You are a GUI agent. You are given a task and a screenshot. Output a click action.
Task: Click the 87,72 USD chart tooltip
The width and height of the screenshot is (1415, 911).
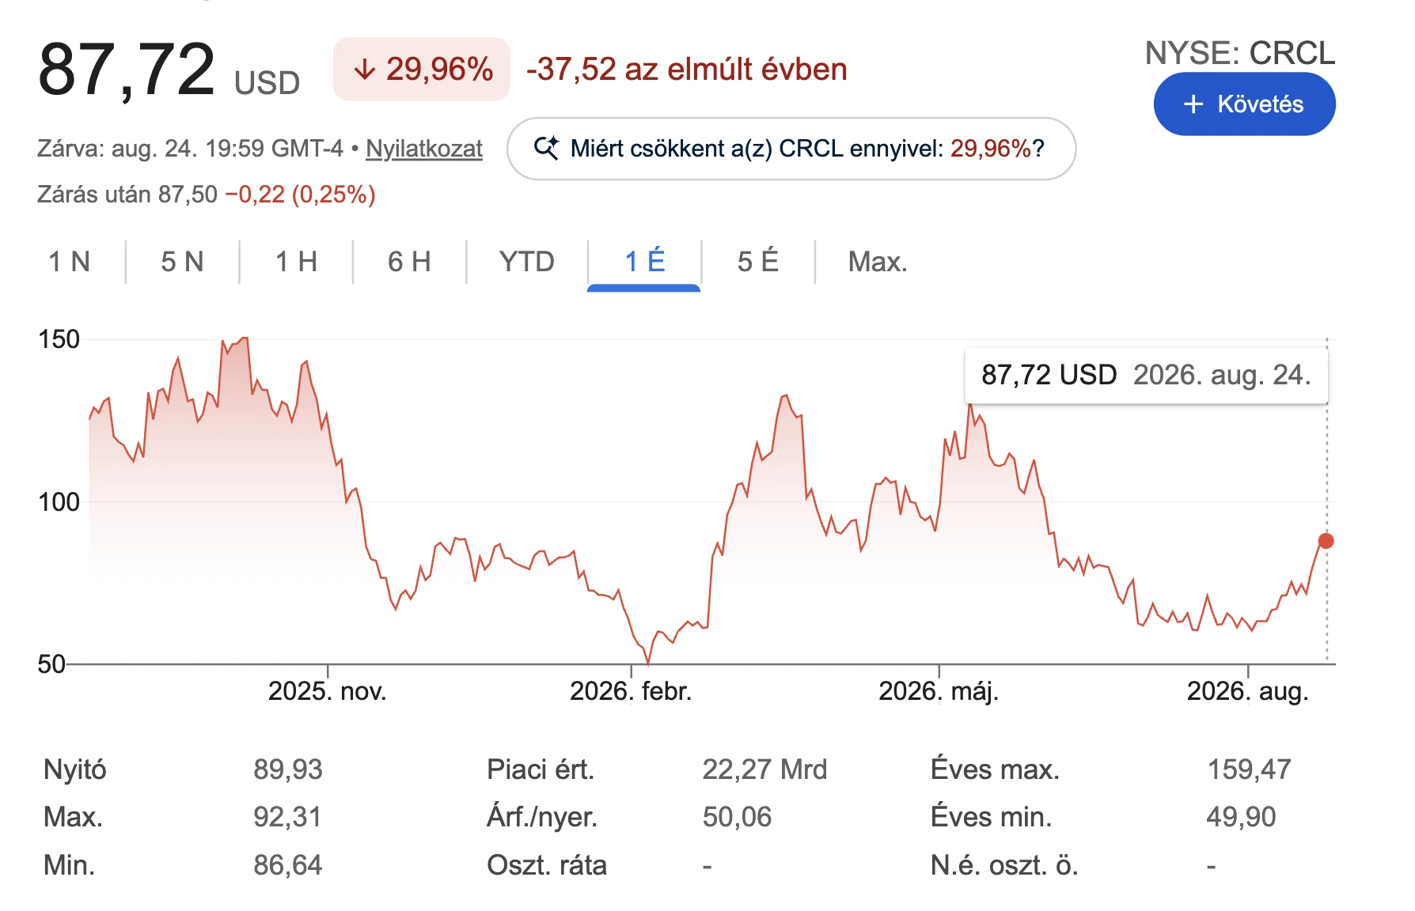click(1146, 375)
